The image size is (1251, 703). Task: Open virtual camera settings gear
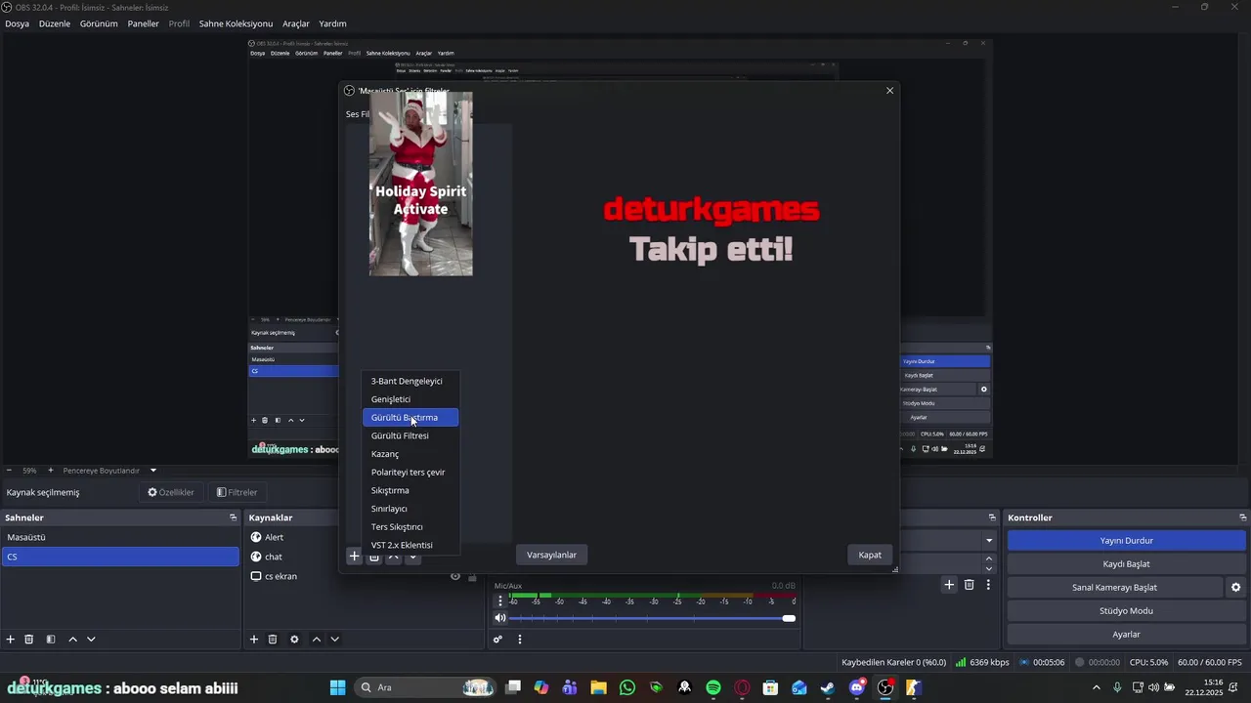click(x=1235, y=588)
